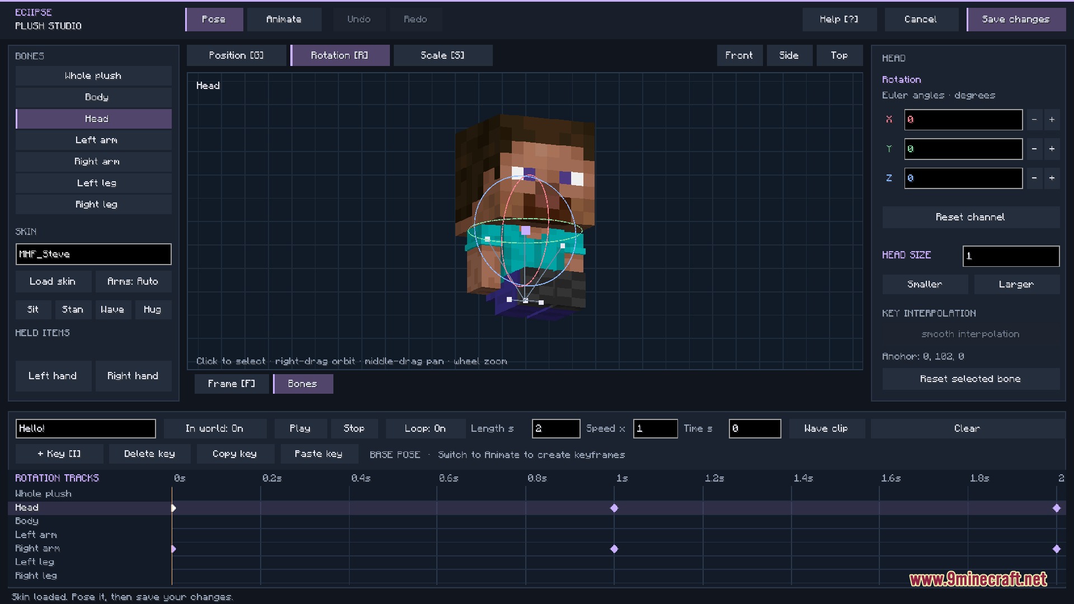Reset the rotation channel
This screenshot has height=604, width=1074.
[x=971, y=218]
